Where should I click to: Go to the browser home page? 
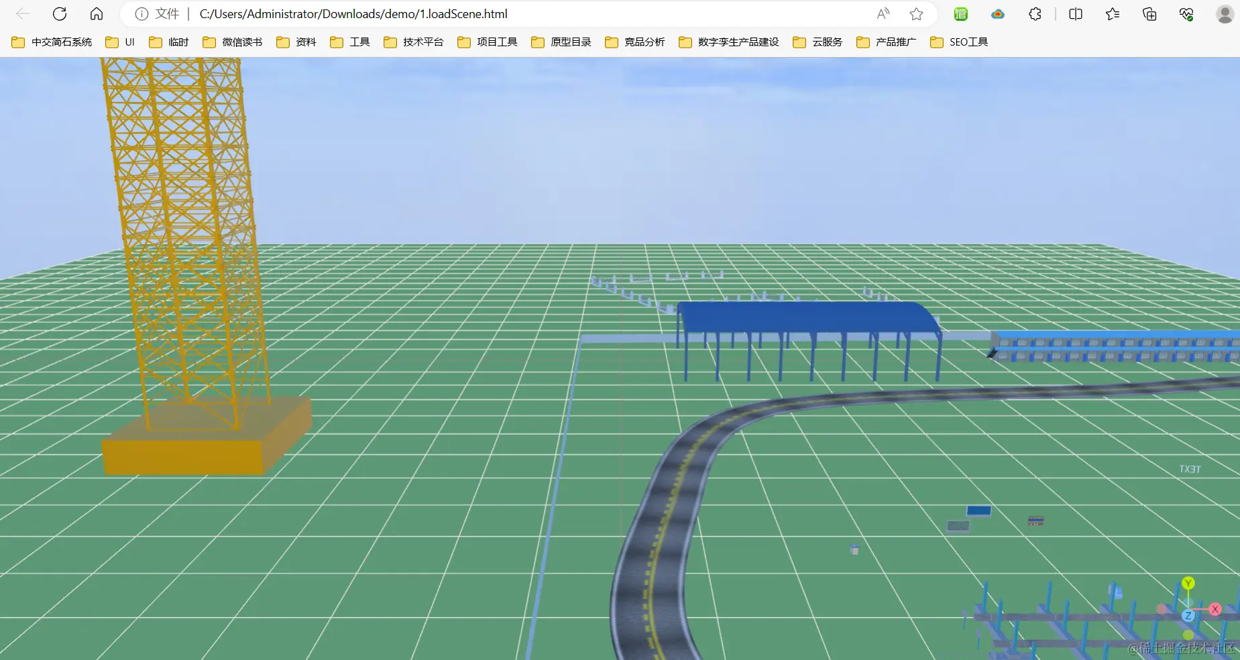click(97, 13)
